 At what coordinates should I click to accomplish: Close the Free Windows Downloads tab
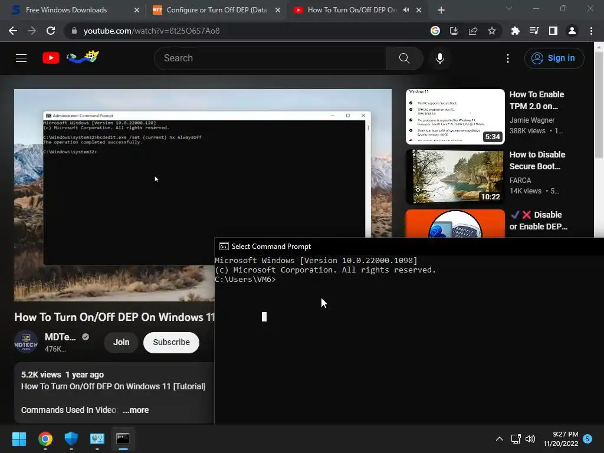137,10
